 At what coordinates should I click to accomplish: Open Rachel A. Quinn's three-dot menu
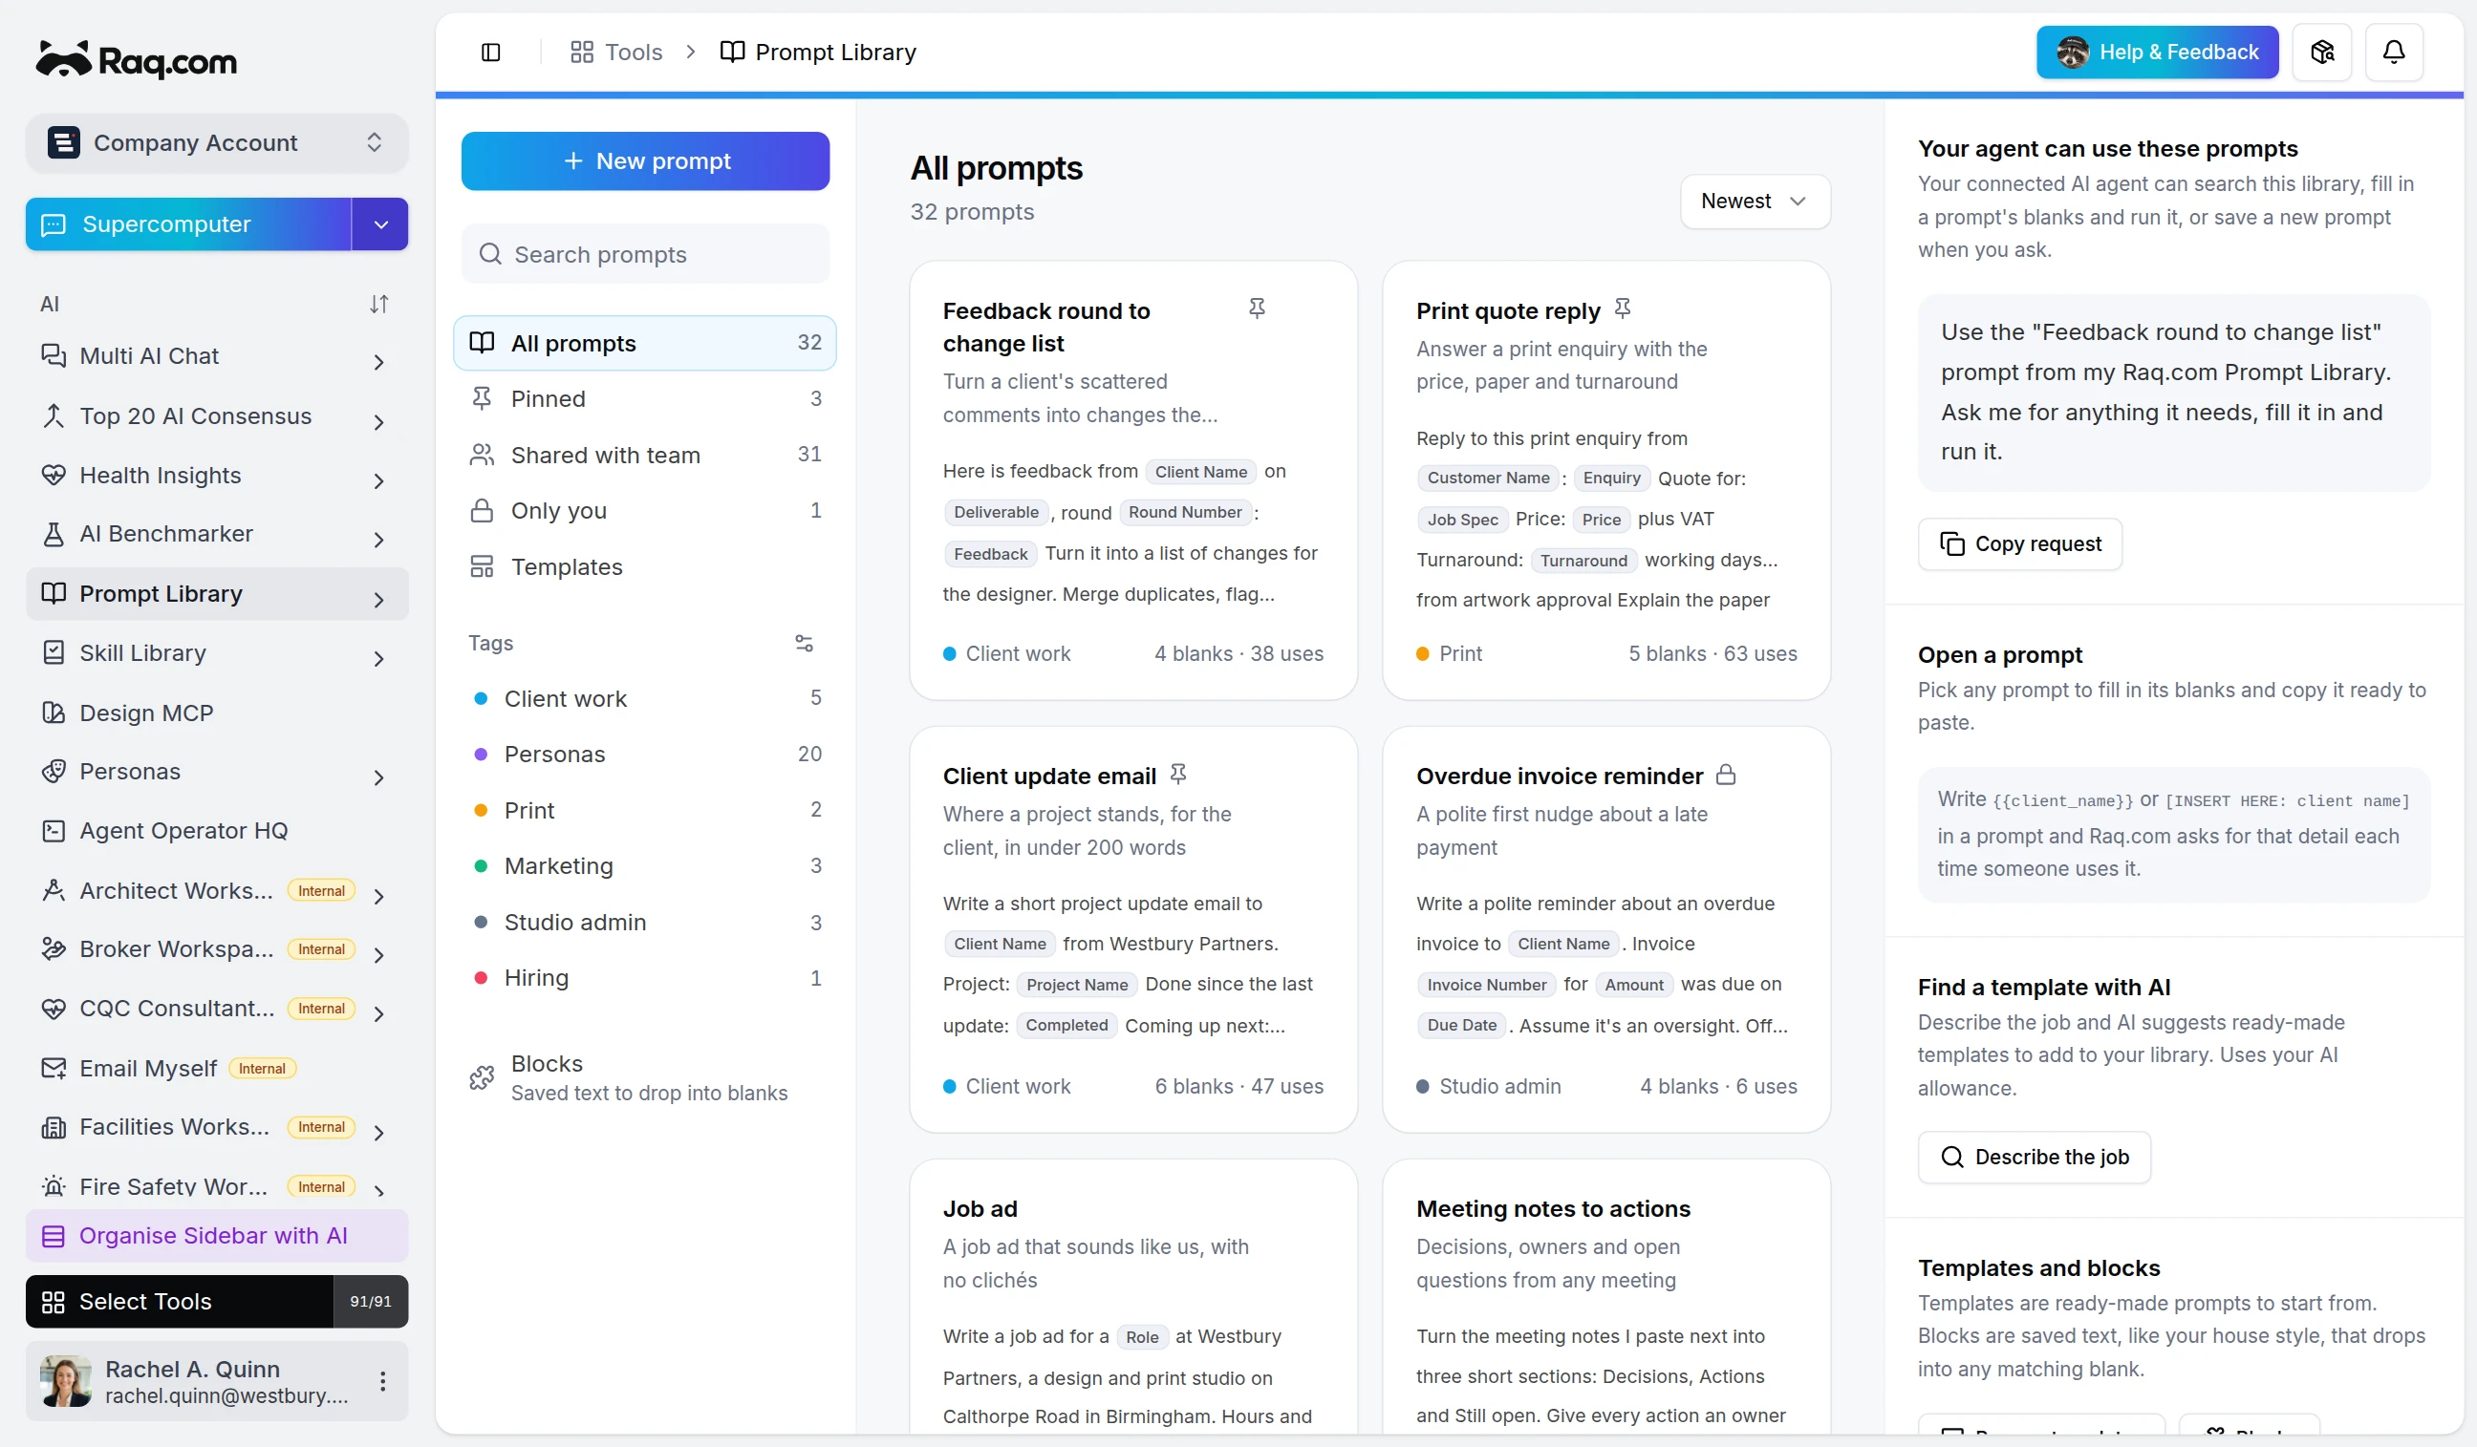pyautogui.click(x=382, y=1381)
